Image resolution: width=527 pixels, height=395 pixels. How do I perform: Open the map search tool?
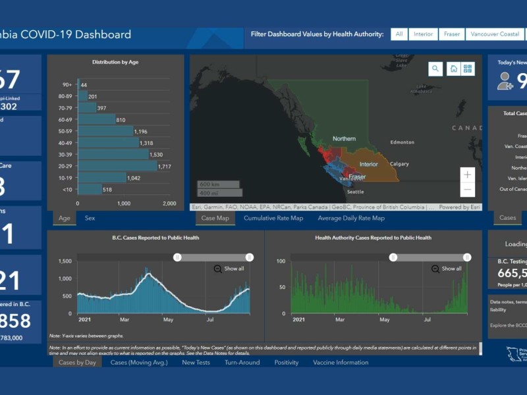(x=435, y=69)
